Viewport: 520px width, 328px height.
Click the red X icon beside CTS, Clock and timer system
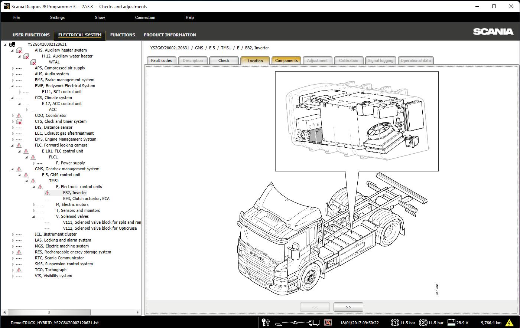click(x=19, y=121)
